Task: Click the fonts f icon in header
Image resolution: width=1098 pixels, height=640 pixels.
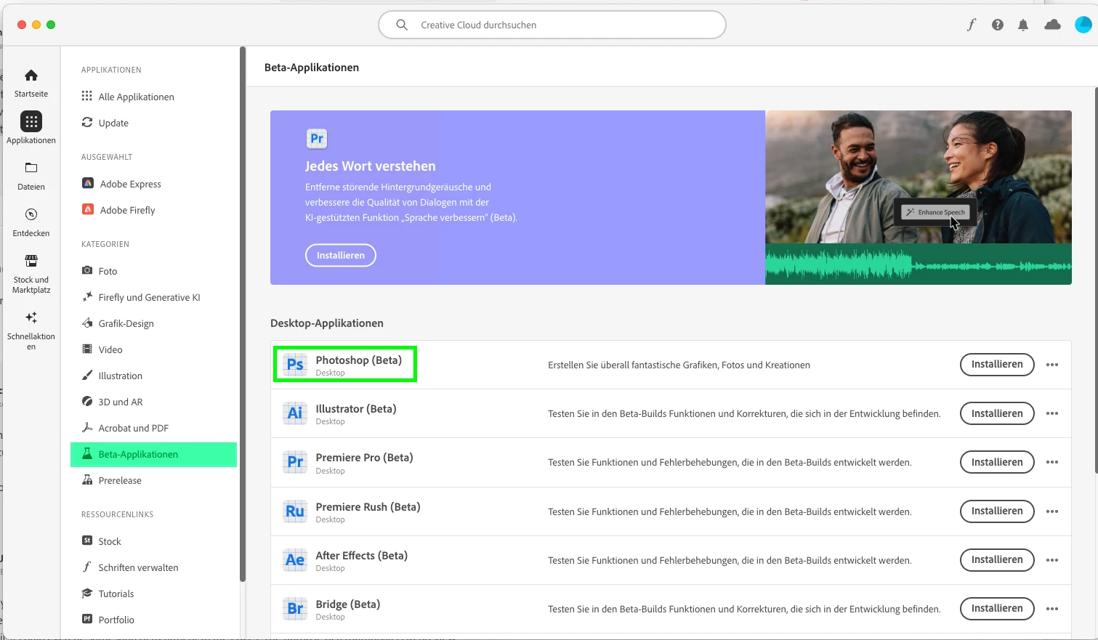Action: [x=971, y=25]
